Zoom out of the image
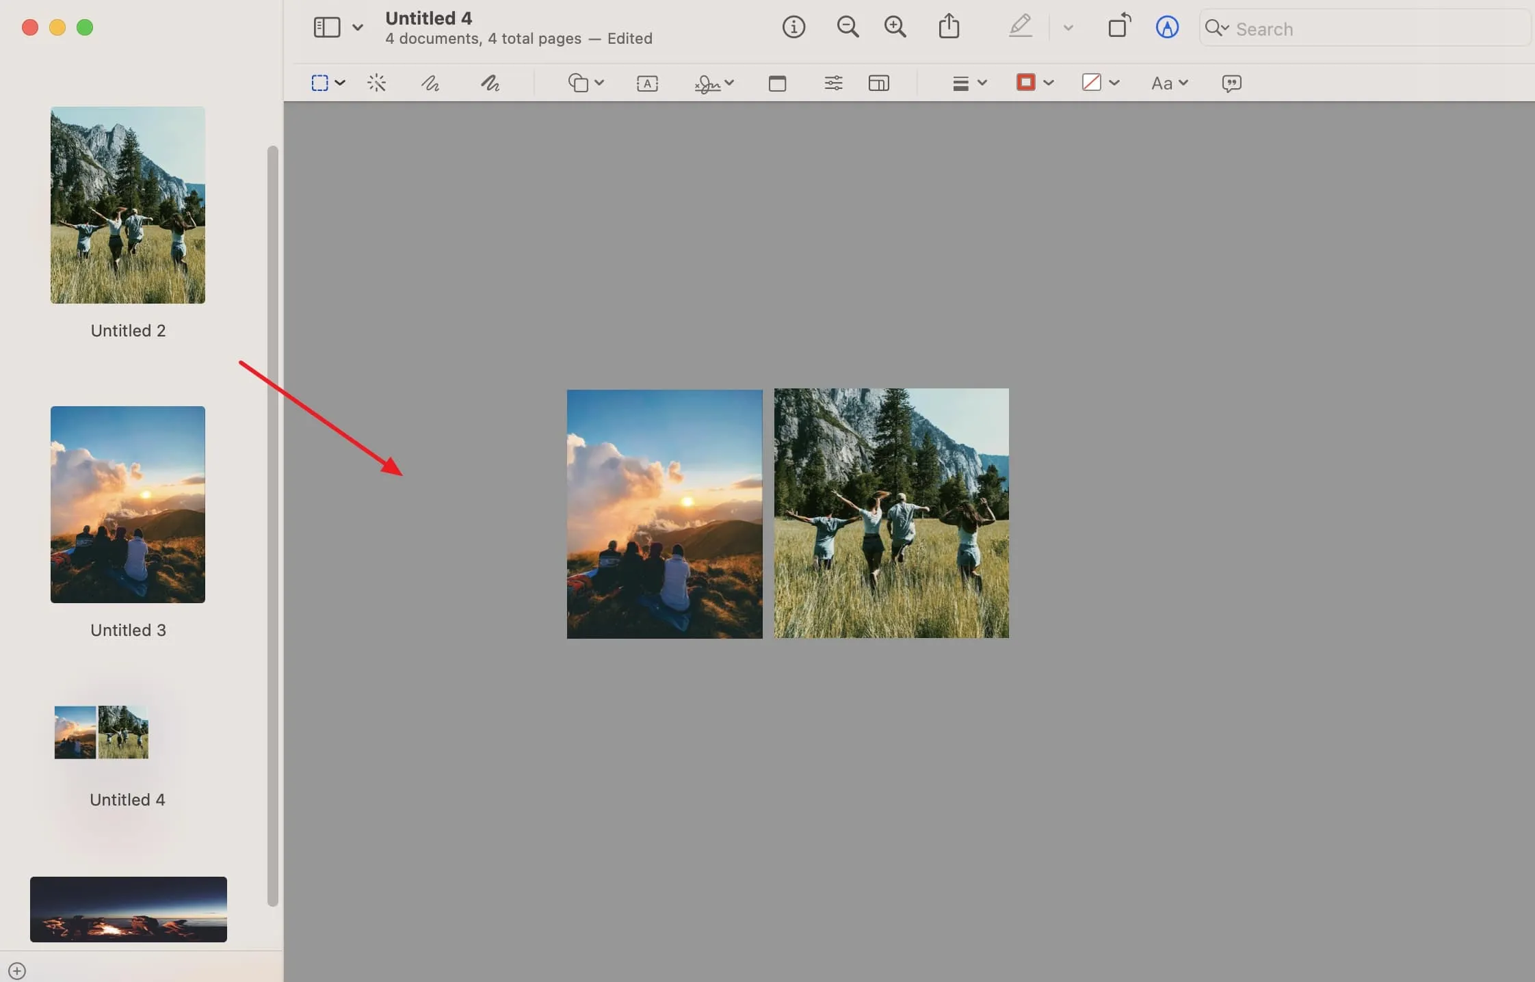The height and width of the screenshot is (982, 1535). coord(848,27)
